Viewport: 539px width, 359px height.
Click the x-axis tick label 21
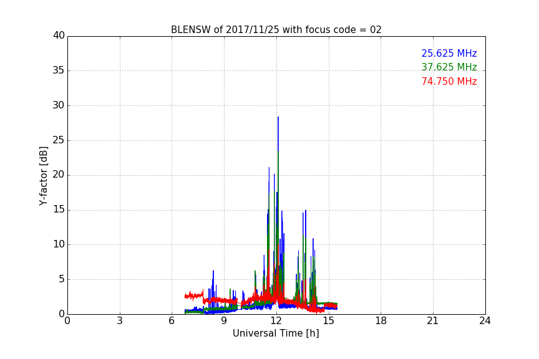[x=433, y=321]
